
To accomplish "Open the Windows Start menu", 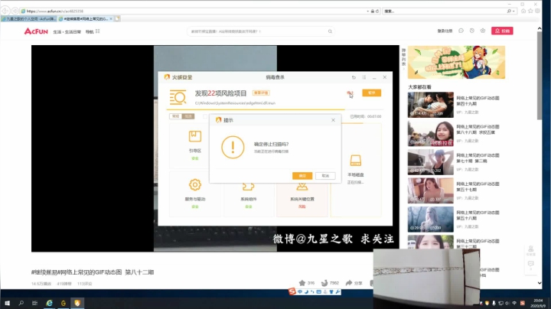I will pyautogui.click(x=7, y=303).
